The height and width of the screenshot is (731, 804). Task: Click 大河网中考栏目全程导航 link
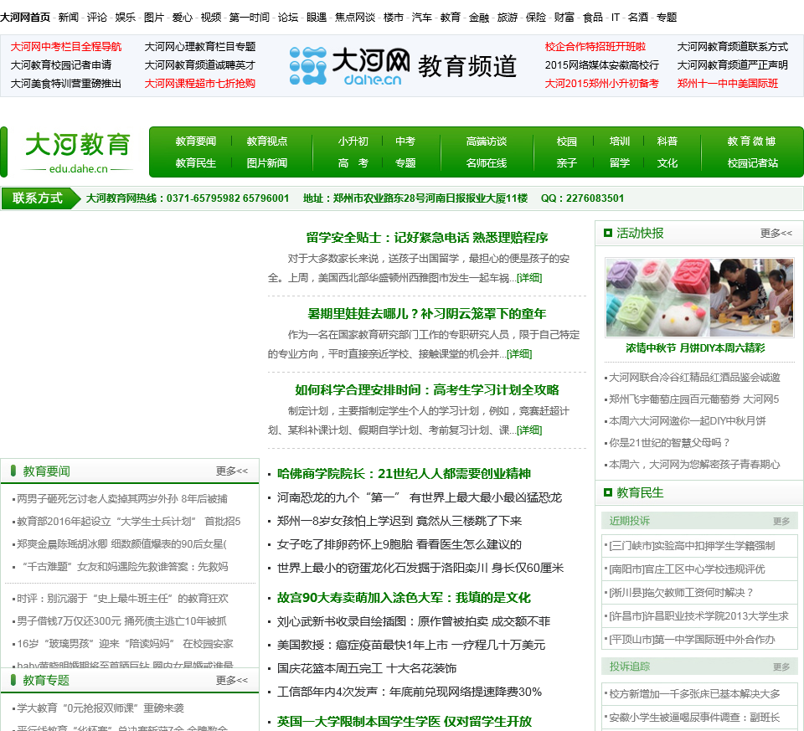point(66,47)
